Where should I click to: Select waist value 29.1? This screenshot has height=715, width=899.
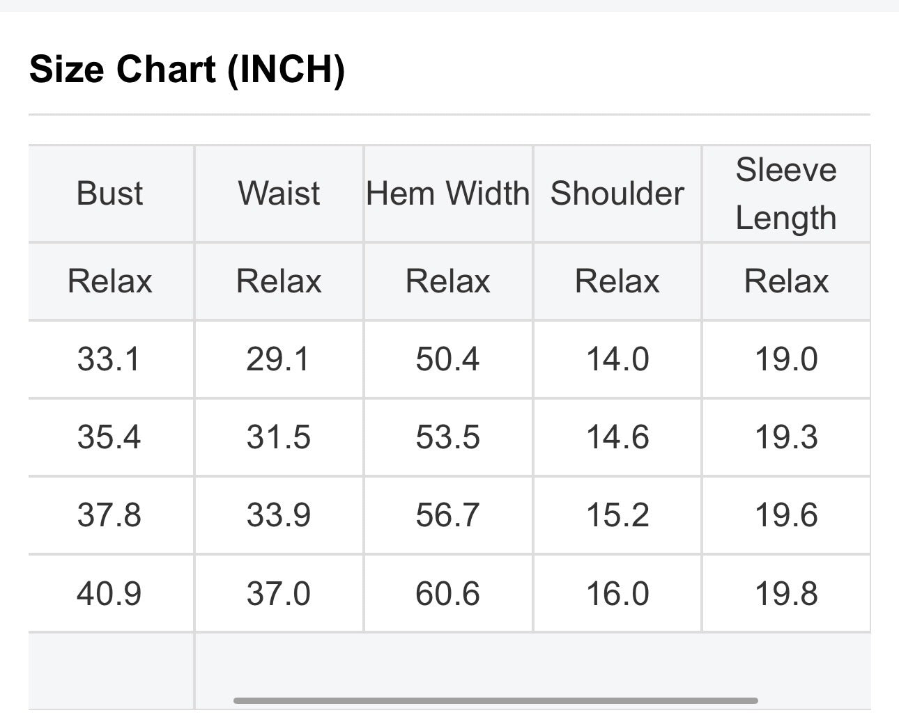click(278, 359)
